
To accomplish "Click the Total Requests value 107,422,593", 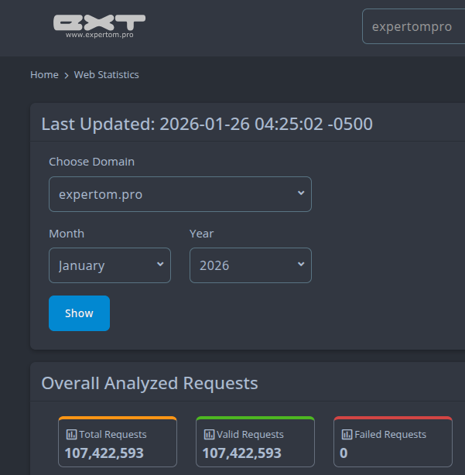I will (x=104, y=453).
